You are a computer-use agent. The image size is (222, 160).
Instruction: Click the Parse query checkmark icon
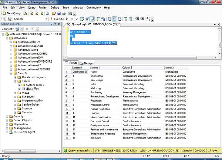click(x=77, y=19)
